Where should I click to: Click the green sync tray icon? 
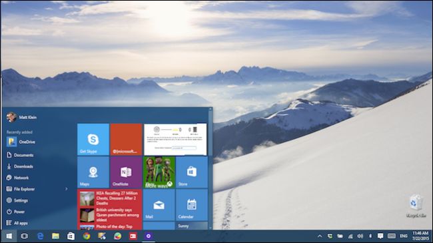click(x=330, y=236)
